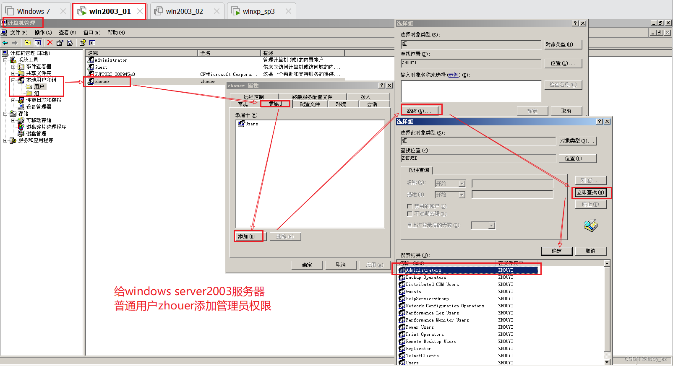
Task: Click the red X delete toolbar icon
Action: coord(50,43)
